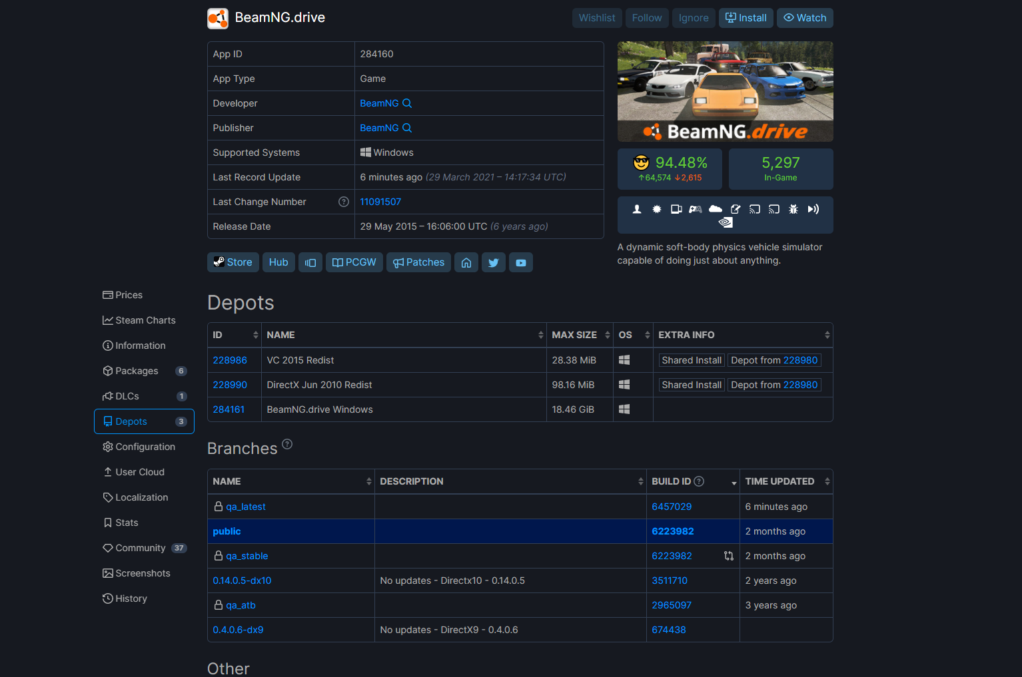Viewport: 1022px width, 677px height.
Task: Click the help icon next to Branches heading
Action: tap(287, 444)
